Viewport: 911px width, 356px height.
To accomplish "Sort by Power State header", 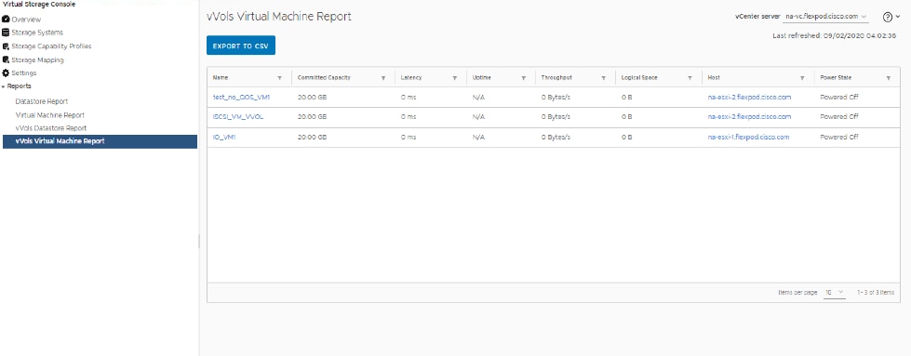I will (x=837, y=77).
